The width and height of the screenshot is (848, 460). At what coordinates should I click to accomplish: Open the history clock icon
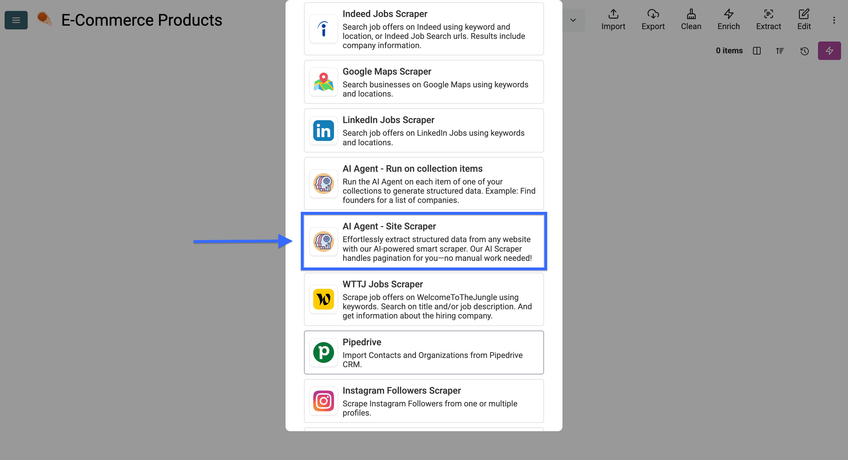coord(804,51)
